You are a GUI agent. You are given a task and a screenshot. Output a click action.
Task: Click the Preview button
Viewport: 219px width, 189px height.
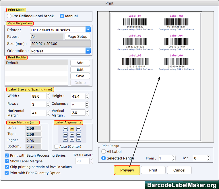127,170
